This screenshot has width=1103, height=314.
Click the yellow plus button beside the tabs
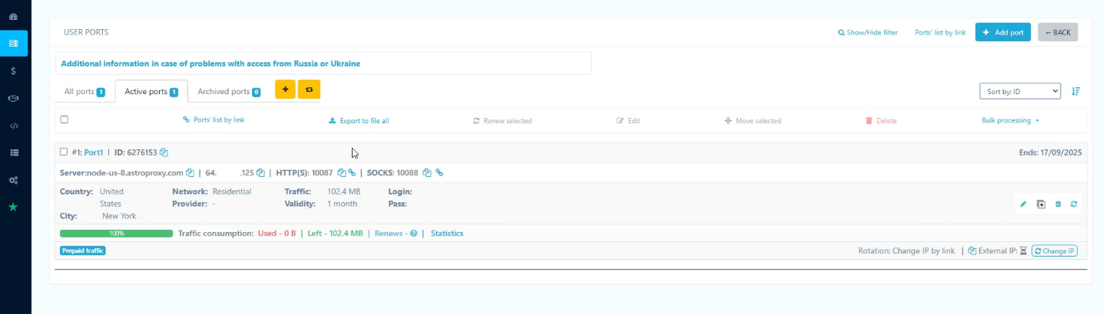coord(285,90)
